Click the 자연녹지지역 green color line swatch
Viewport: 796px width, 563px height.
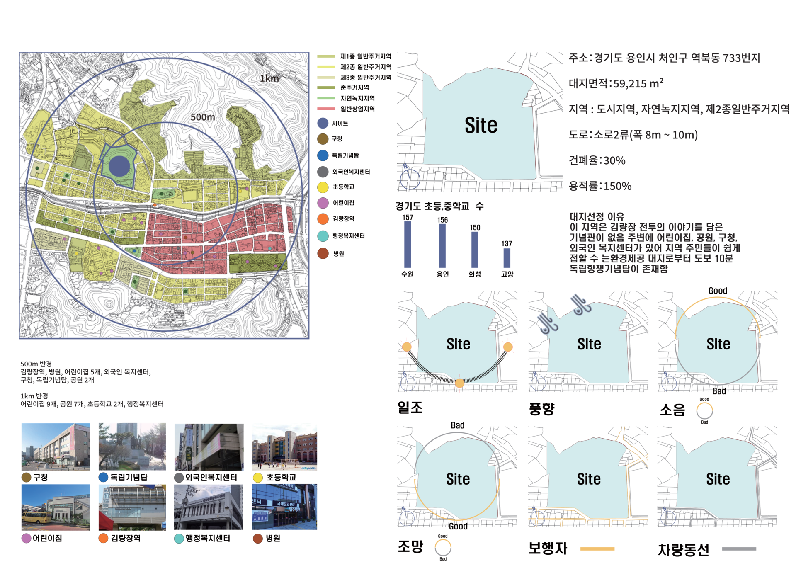point(326,98)
